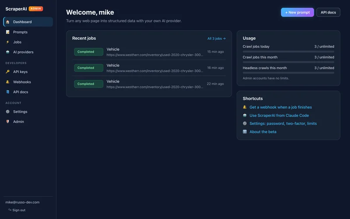
Task: Open the About the beta link
Action: [263, 132]
